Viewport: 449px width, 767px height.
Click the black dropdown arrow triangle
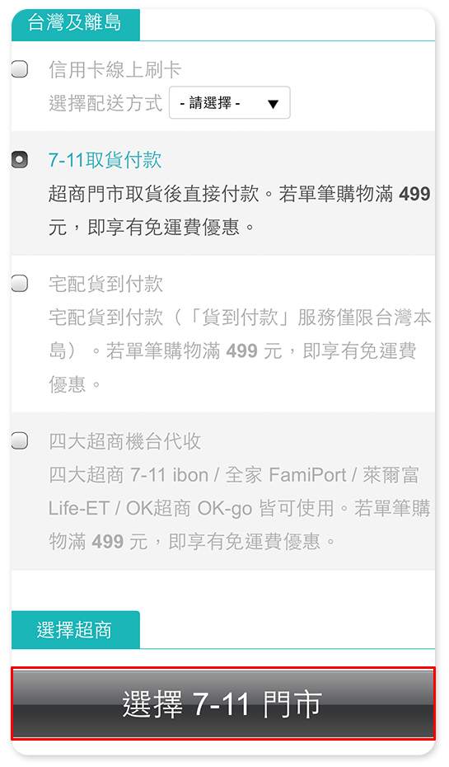click(274, 104)
